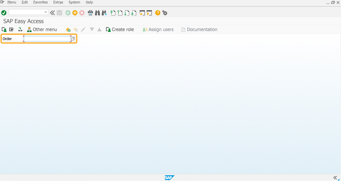The width and height of the screenshot is (341, 181).
Task: Click Change Favorites pencil icon
Action: [x=83, y=30]
